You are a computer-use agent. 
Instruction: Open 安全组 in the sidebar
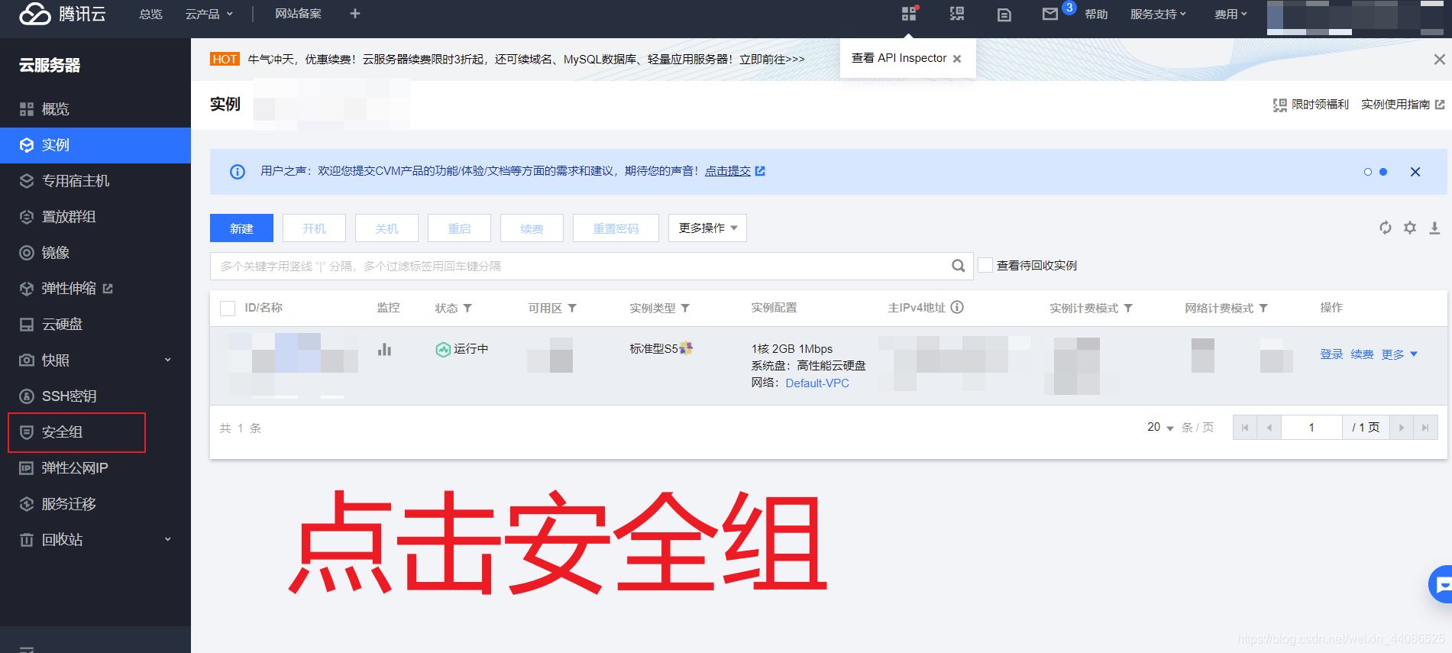[x=63, y=432]
